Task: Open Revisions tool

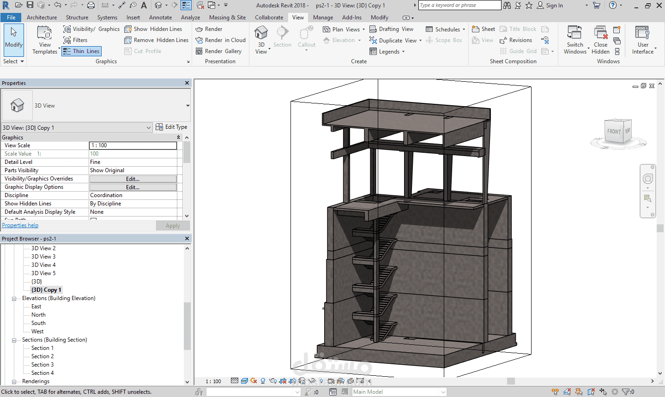Action: click(x=516, y=40)
